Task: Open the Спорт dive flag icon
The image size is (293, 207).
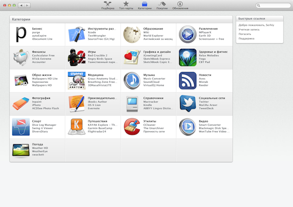Action: [21, 127]
